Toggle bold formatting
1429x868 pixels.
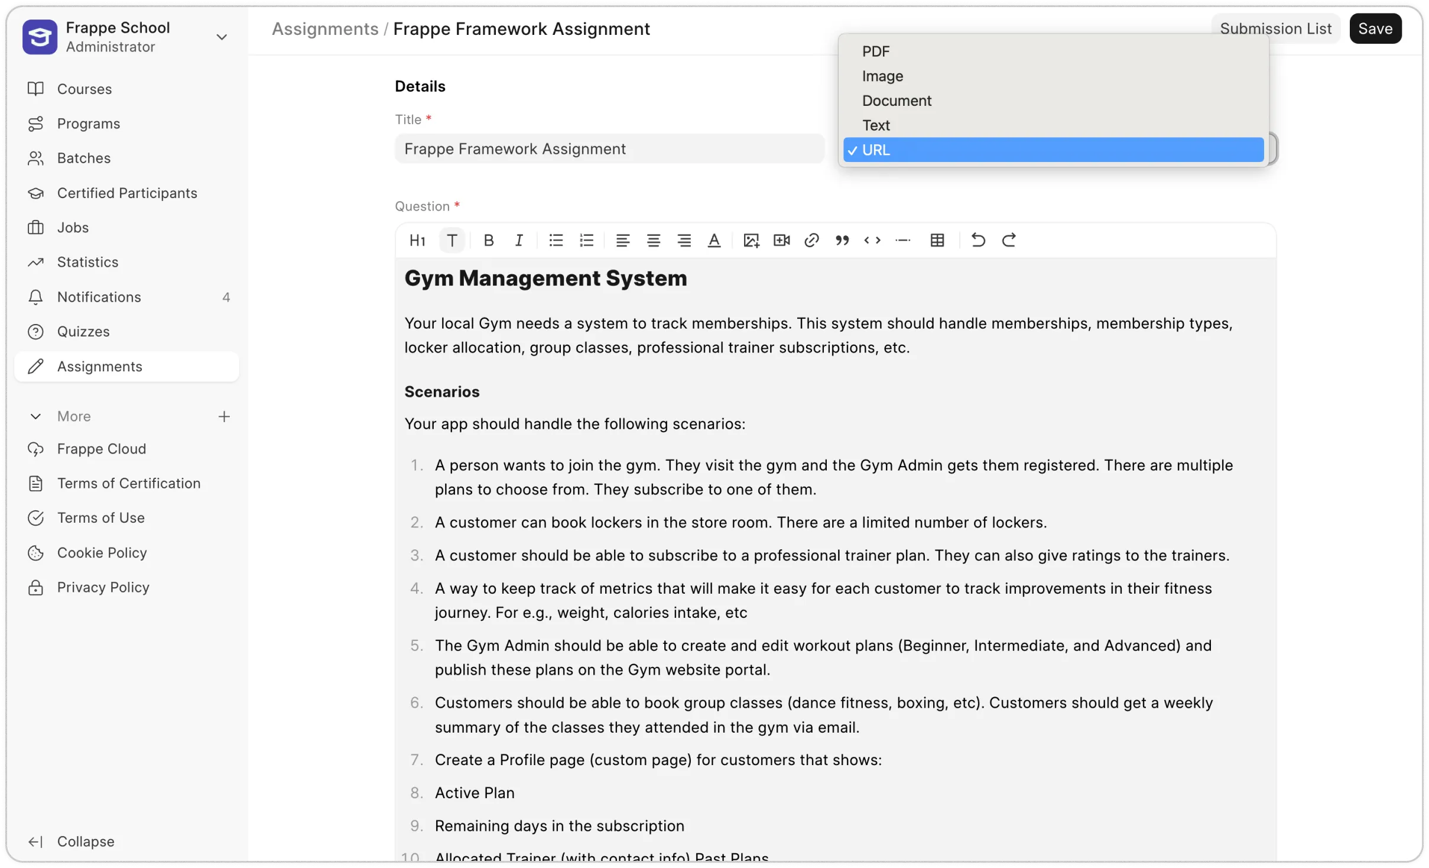(489, 240)
